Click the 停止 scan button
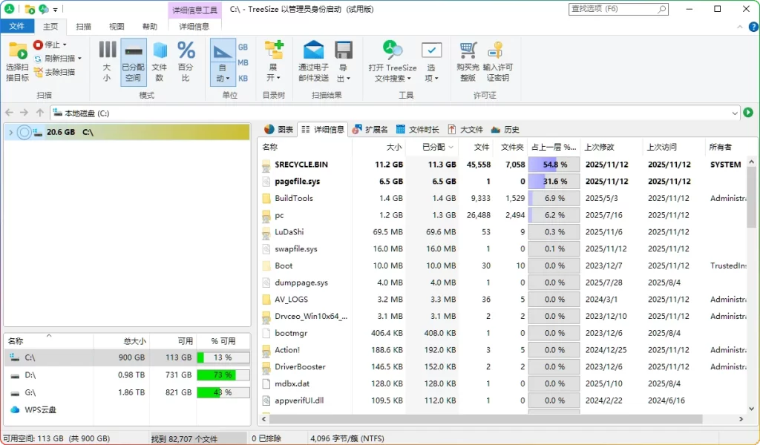 46,46
